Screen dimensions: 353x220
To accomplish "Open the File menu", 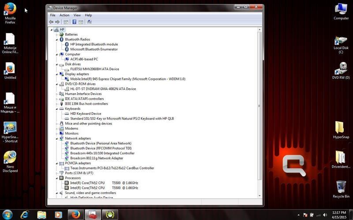I will [53, 15].
